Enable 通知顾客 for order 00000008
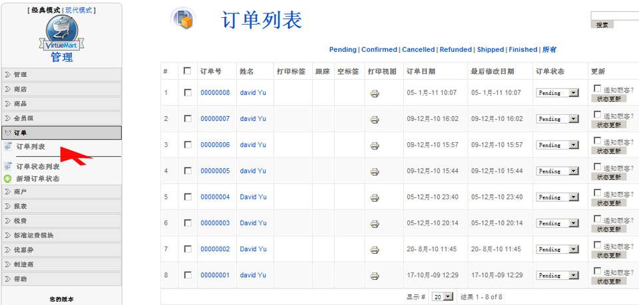Screen dimensions: 639x305 click(x=598, y=88)
